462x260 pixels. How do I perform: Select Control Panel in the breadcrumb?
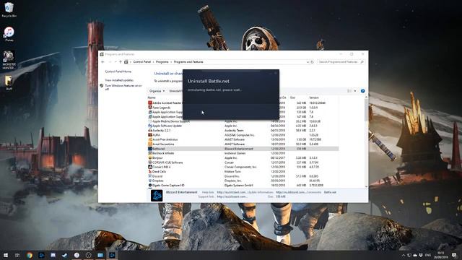click(x=141, y=62)
